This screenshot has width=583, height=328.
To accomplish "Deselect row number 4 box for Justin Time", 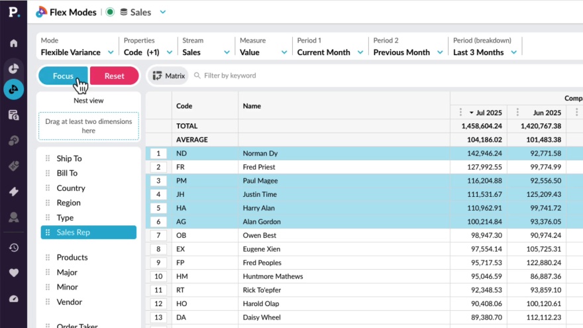I will pos(158,194).
